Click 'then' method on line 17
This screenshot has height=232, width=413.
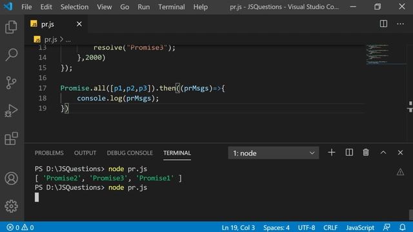pyautogui.click(x=168, y=88)
